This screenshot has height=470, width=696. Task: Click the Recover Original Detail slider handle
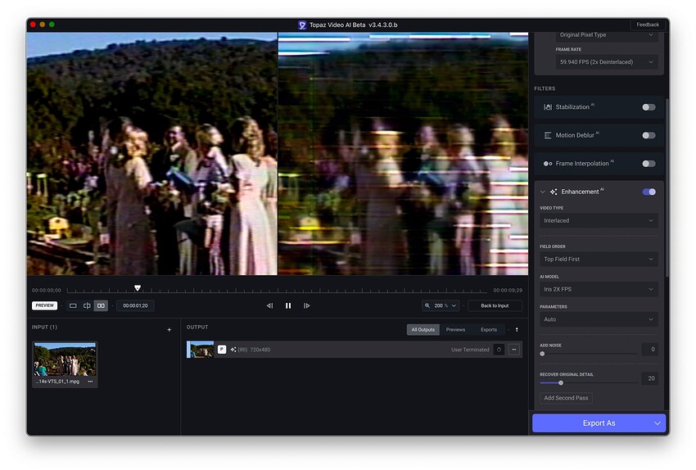(x=561, y=383)
